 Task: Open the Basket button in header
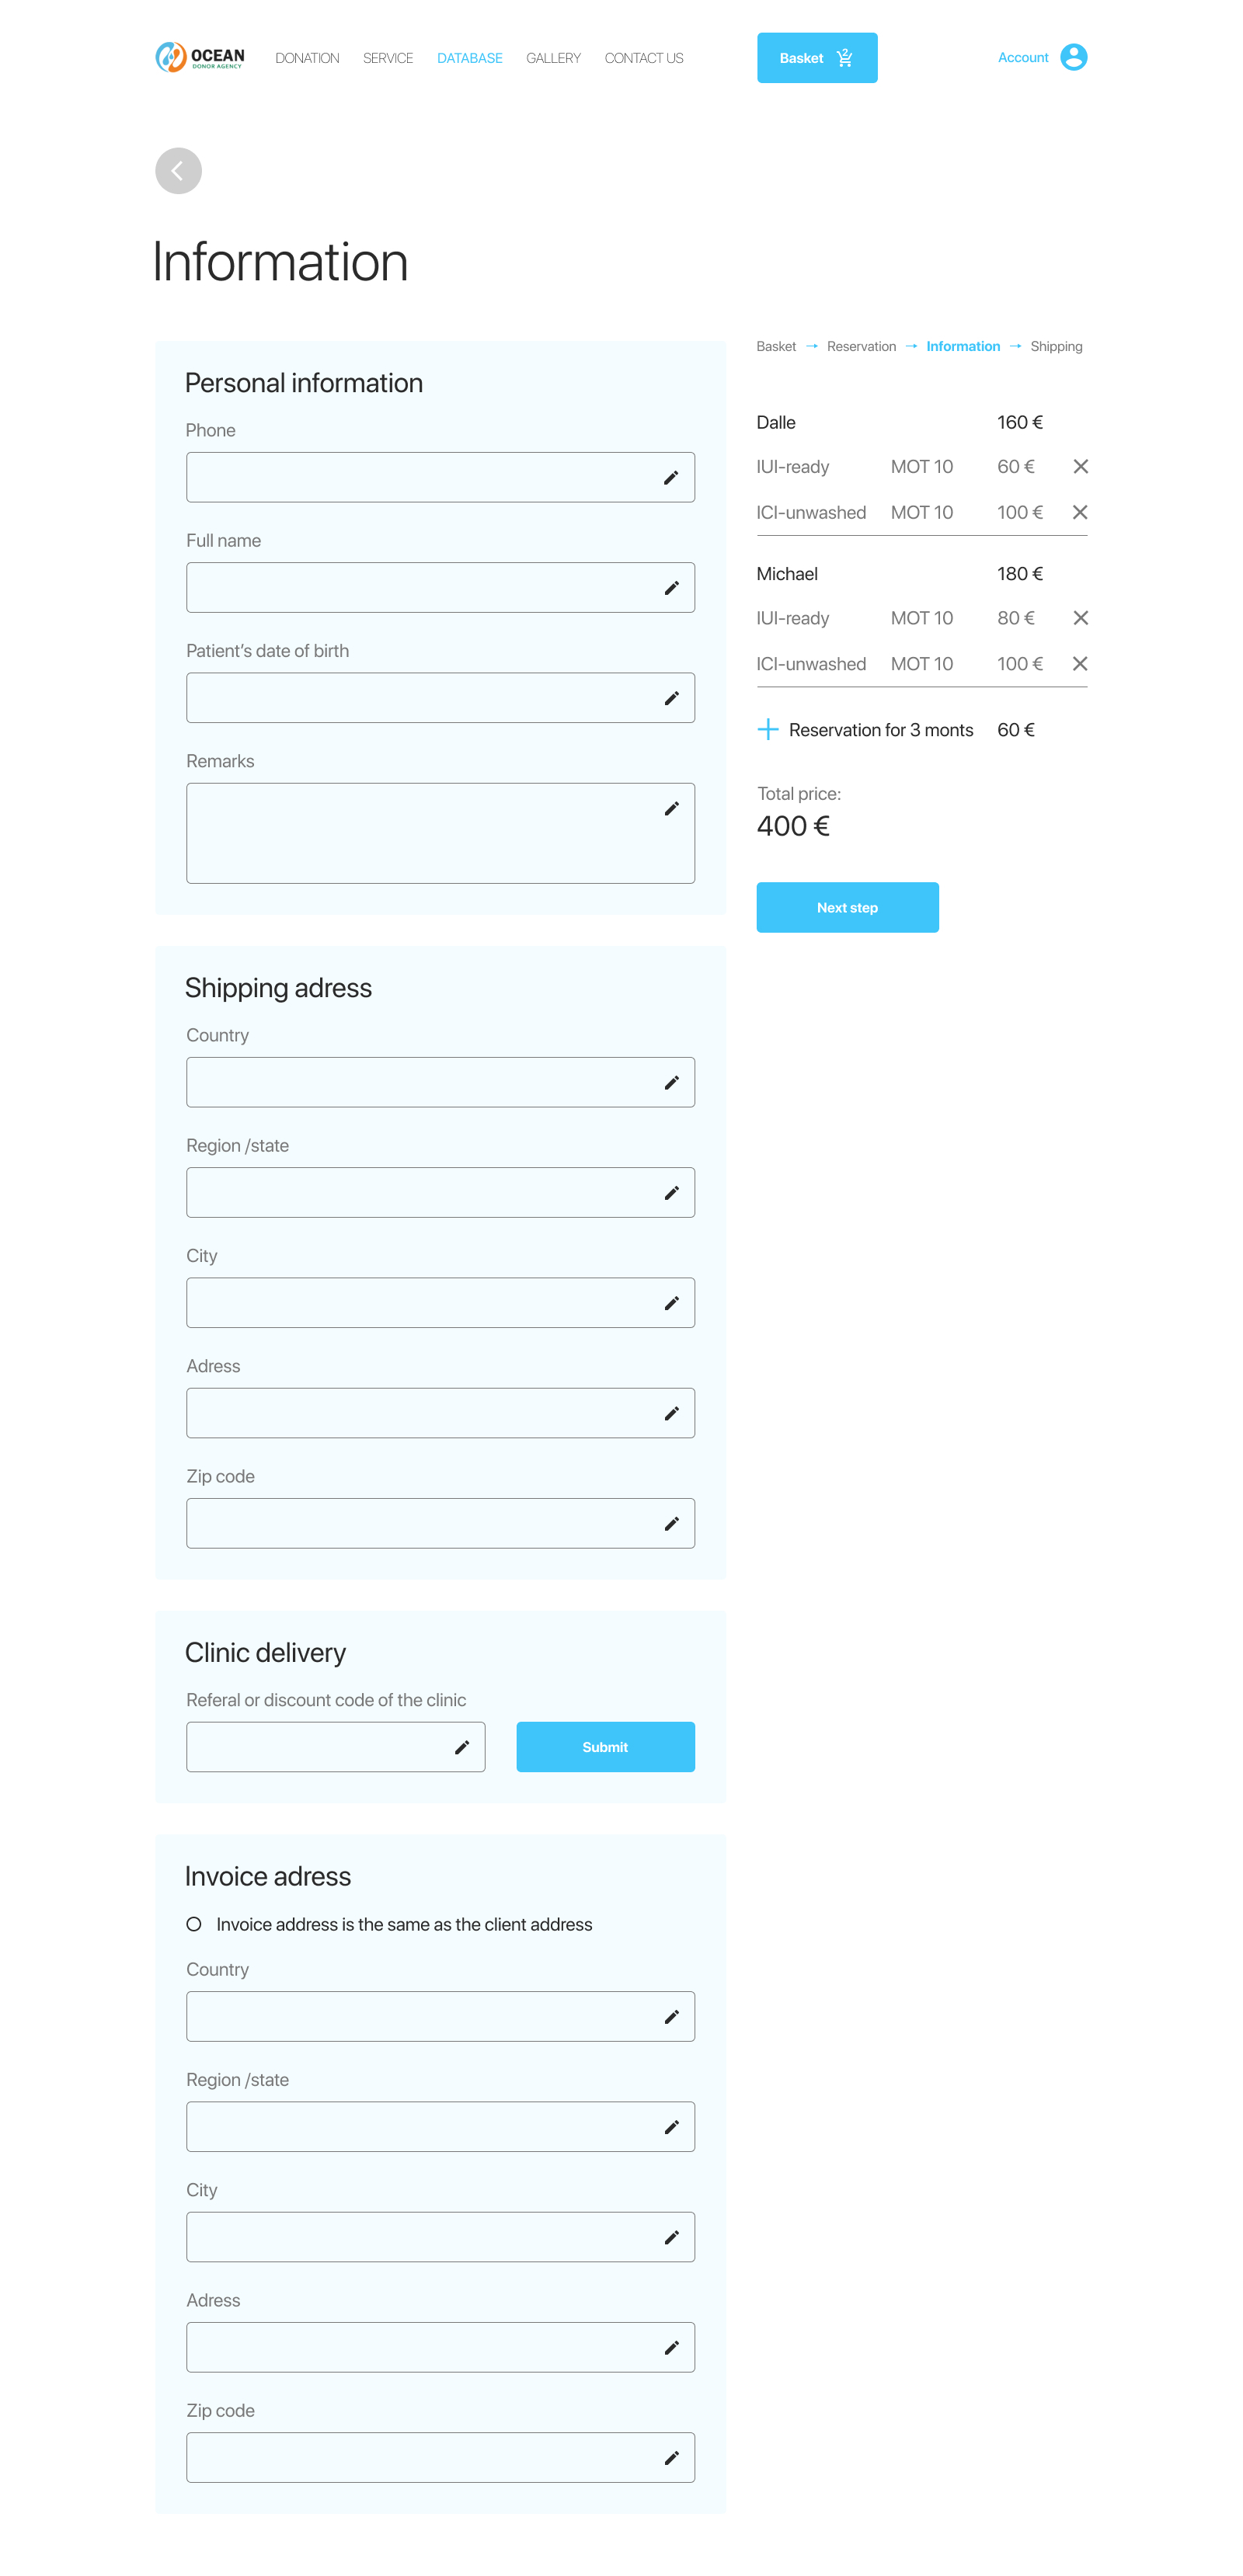(x=816, y=58)
